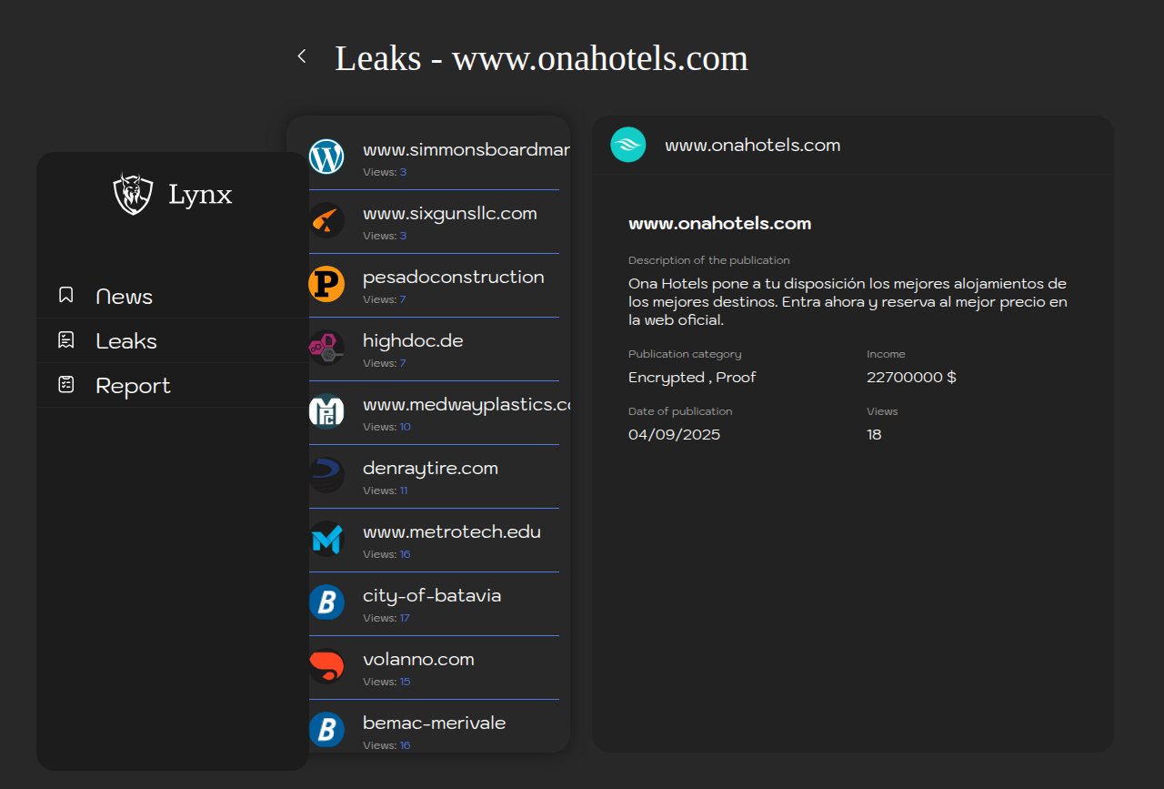Click the Lynx shield logo
This screenshot has height=789, width=1164.
pyautogui.click(x=133, y=194)
